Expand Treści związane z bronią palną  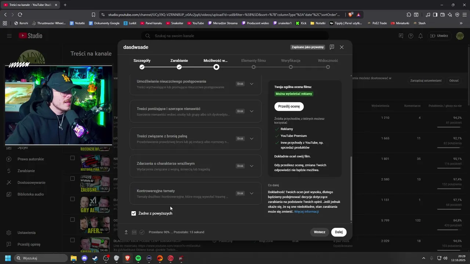[252, 139]
